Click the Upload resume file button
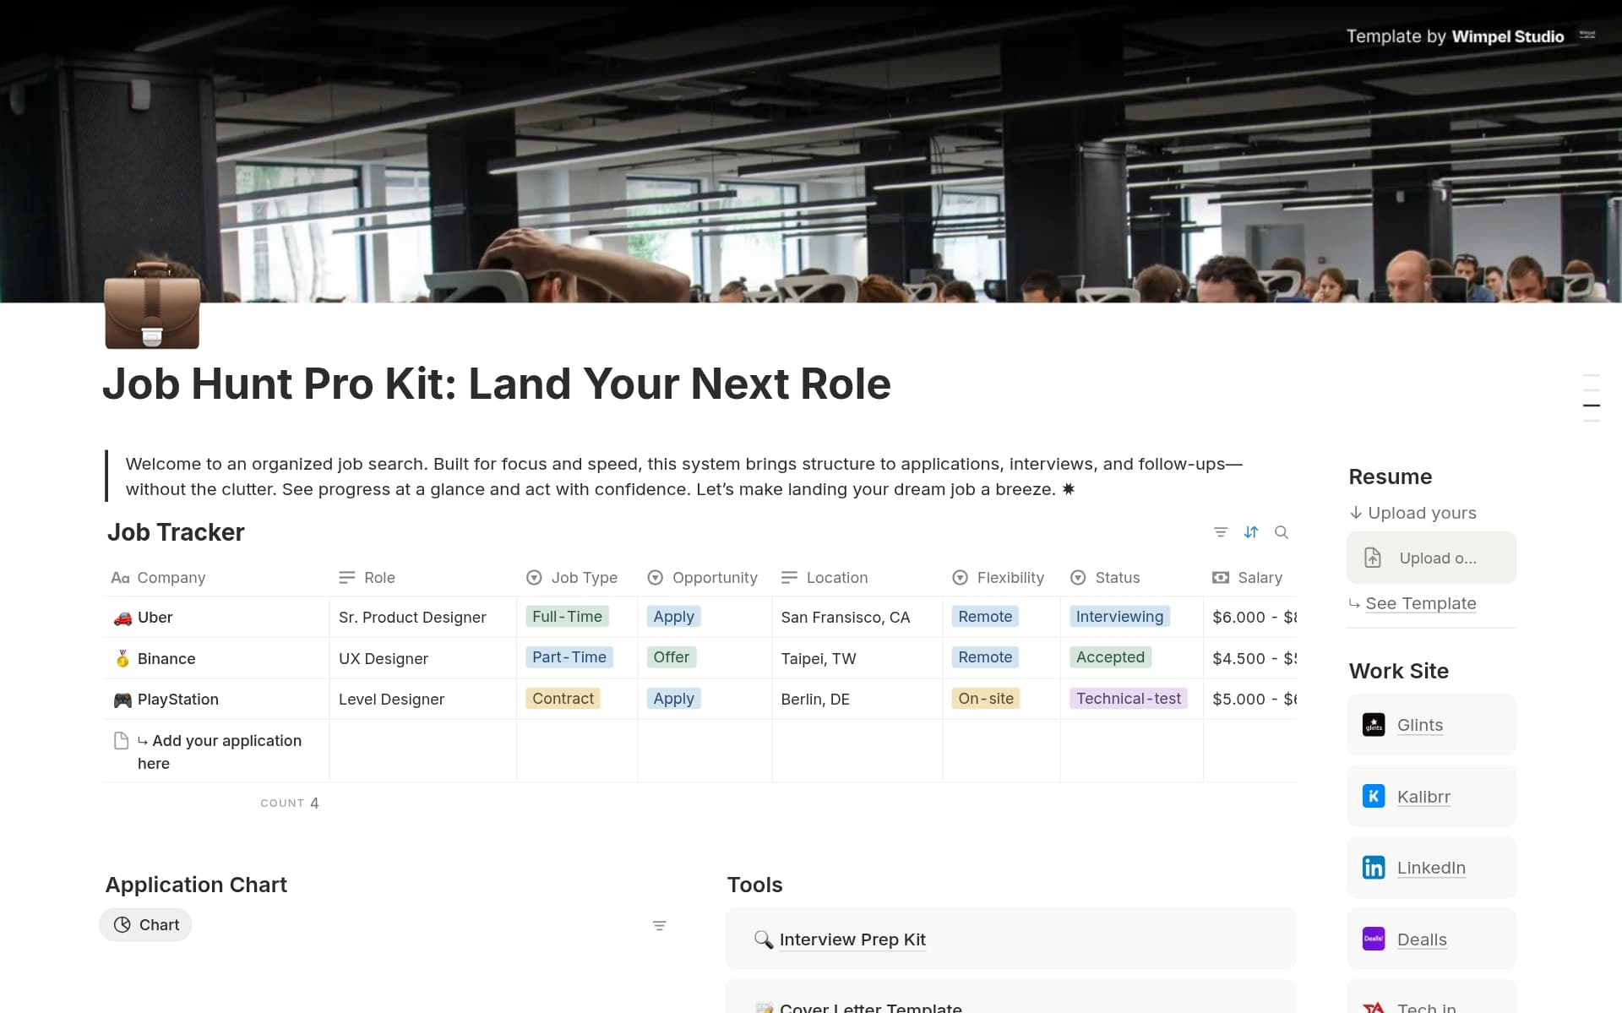Viewport: 1622px width, 1013px height. pos(1431,558)
